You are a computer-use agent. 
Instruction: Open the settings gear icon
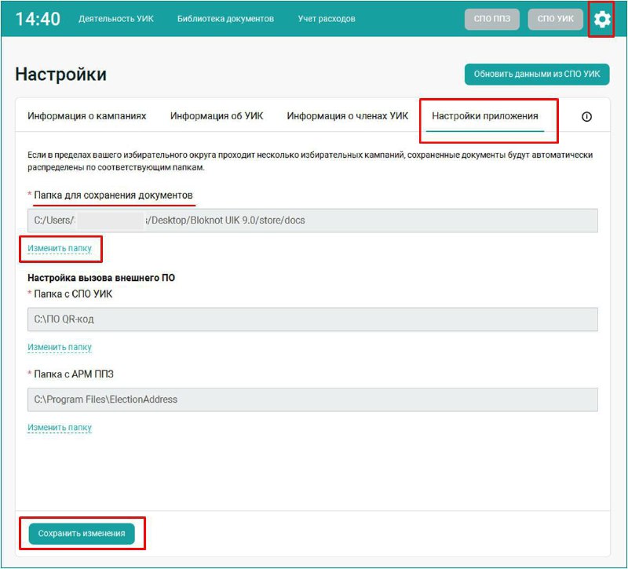tap(601, 19)
